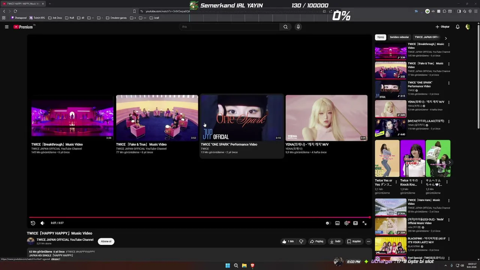The height and width of the screenshot is (270, 480).
Task: Dislike the video
Action: 301,241
